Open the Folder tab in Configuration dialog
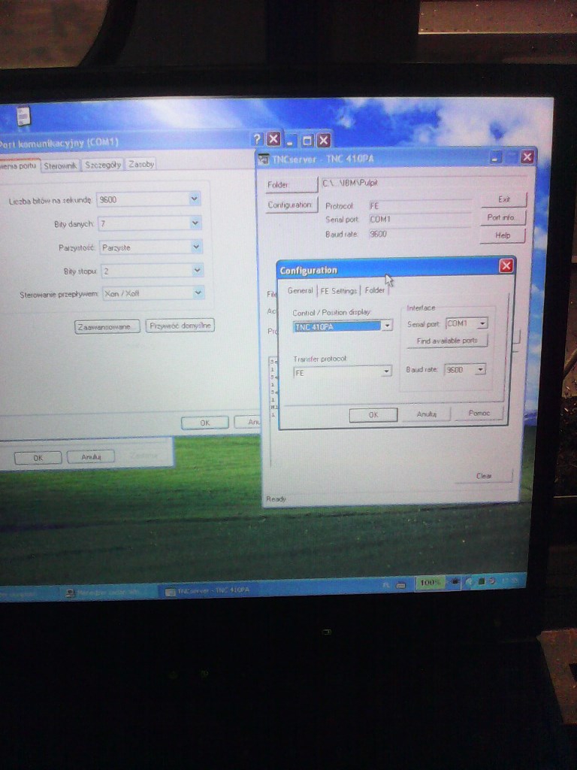The height and width of the screenshot is (770, 577). 374,290
